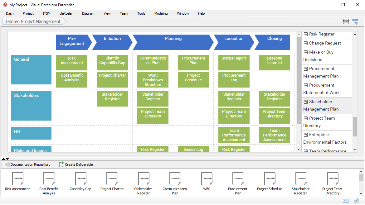Open the Diagram menu
Viewport: 365px width, 205px height.
pyautogui.click(x=88, y=13)
